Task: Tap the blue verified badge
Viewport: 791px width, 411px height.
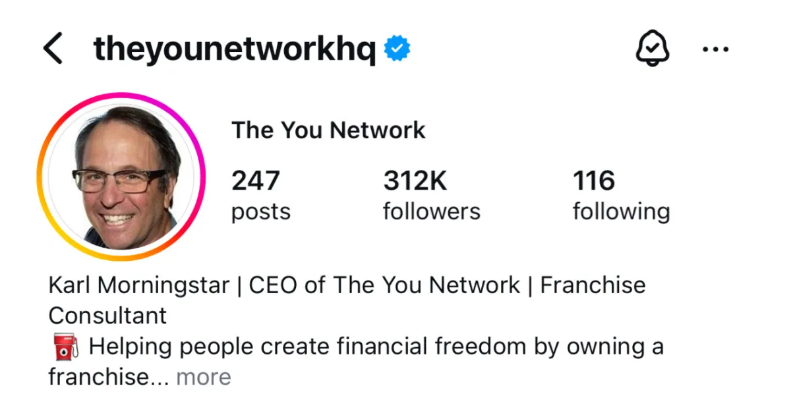Action: [397, 49]
